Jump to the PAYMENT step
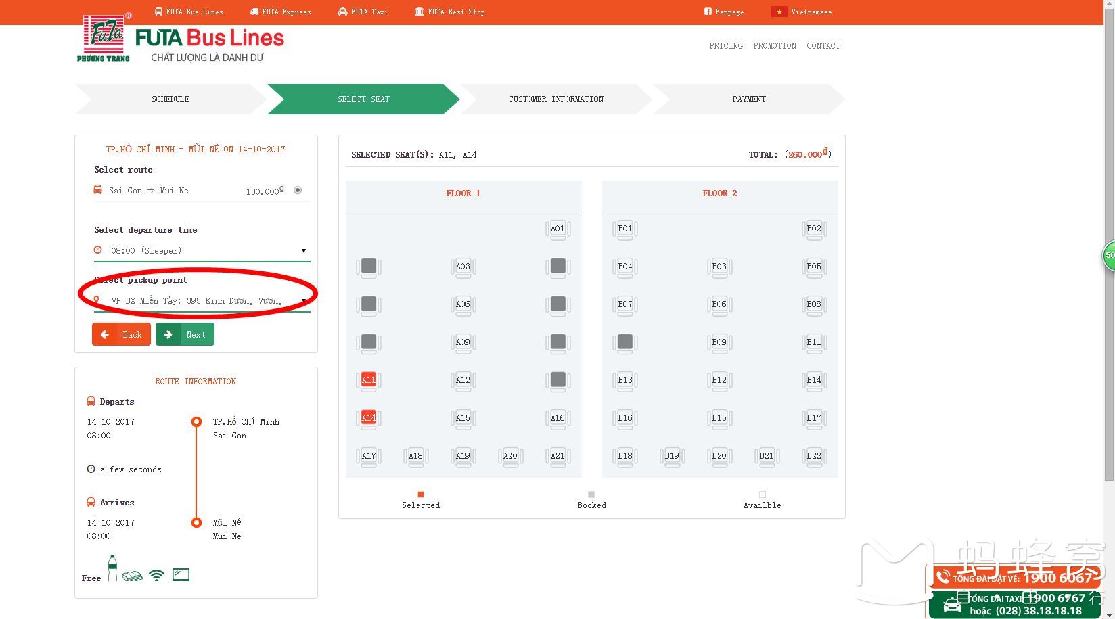This screenshot has width=1115, height=619. click(749, 99)
